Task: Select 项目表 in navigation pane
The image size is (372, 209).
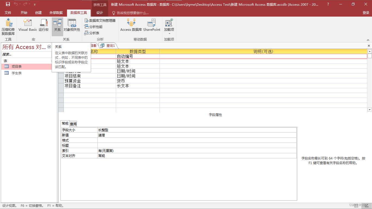Action: 27,66
